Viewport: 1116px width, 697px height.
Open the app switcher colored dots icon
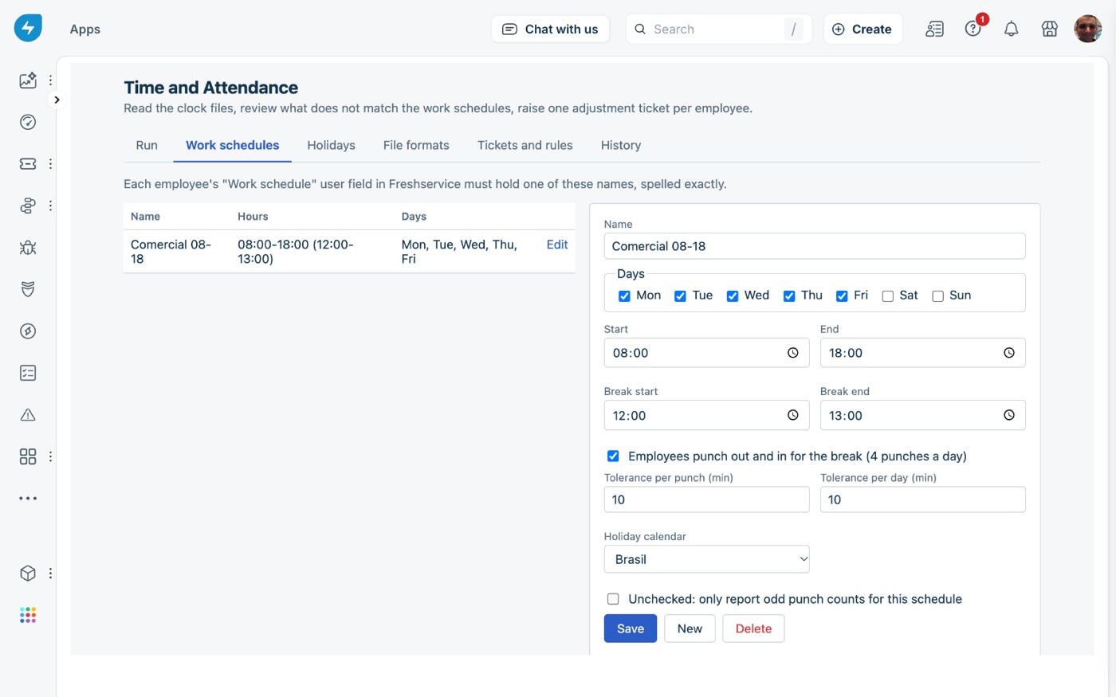click(x=28, y=615)
